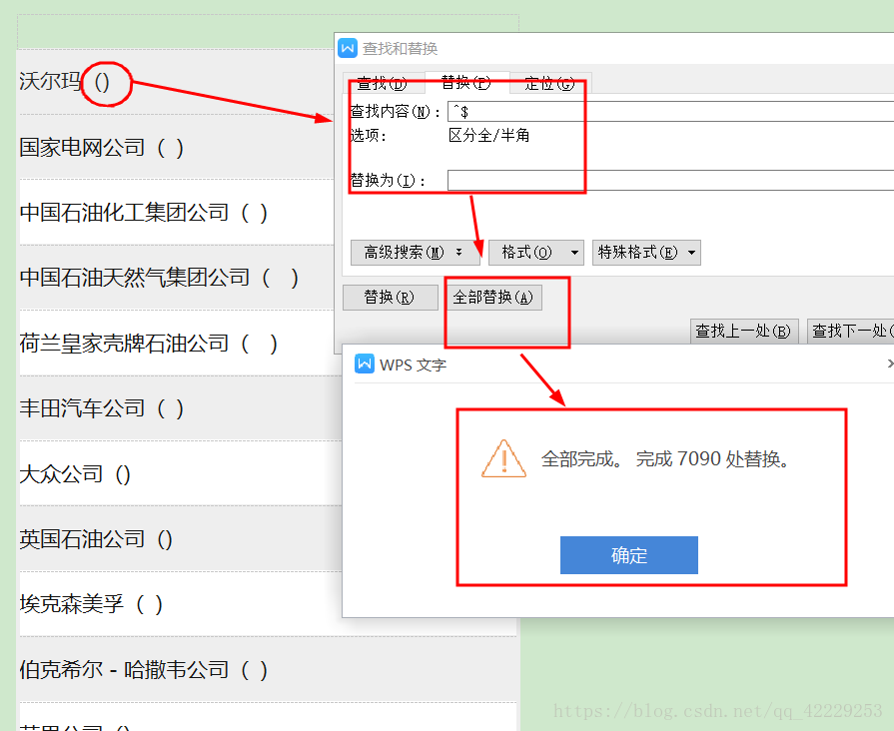Viewport: 894px width, 731px height.
Task: Click the line 英国石油公司 ()
Action: click(x=96, y=539)
